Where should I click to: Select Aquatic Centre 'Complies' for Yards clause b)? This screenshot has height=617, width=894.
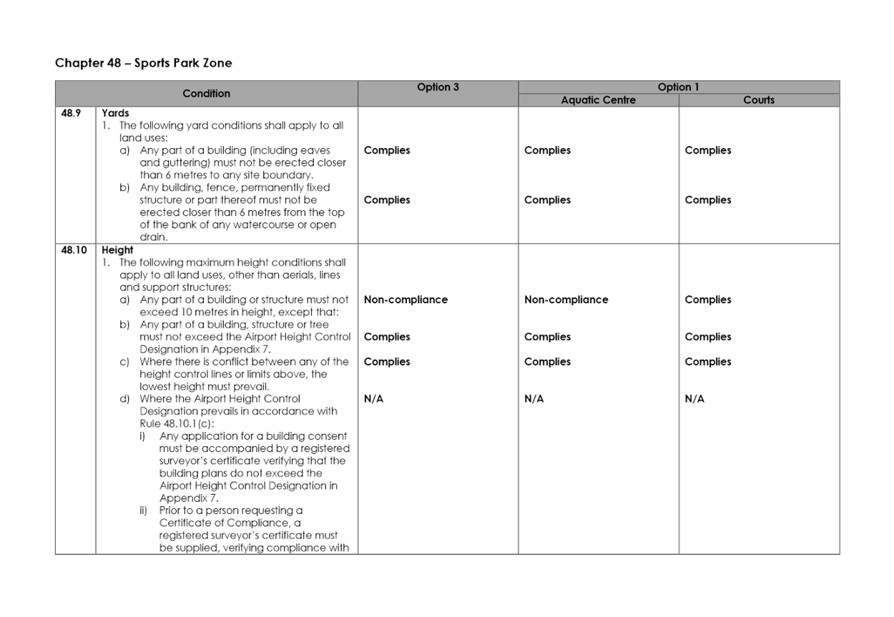[547, 200]
